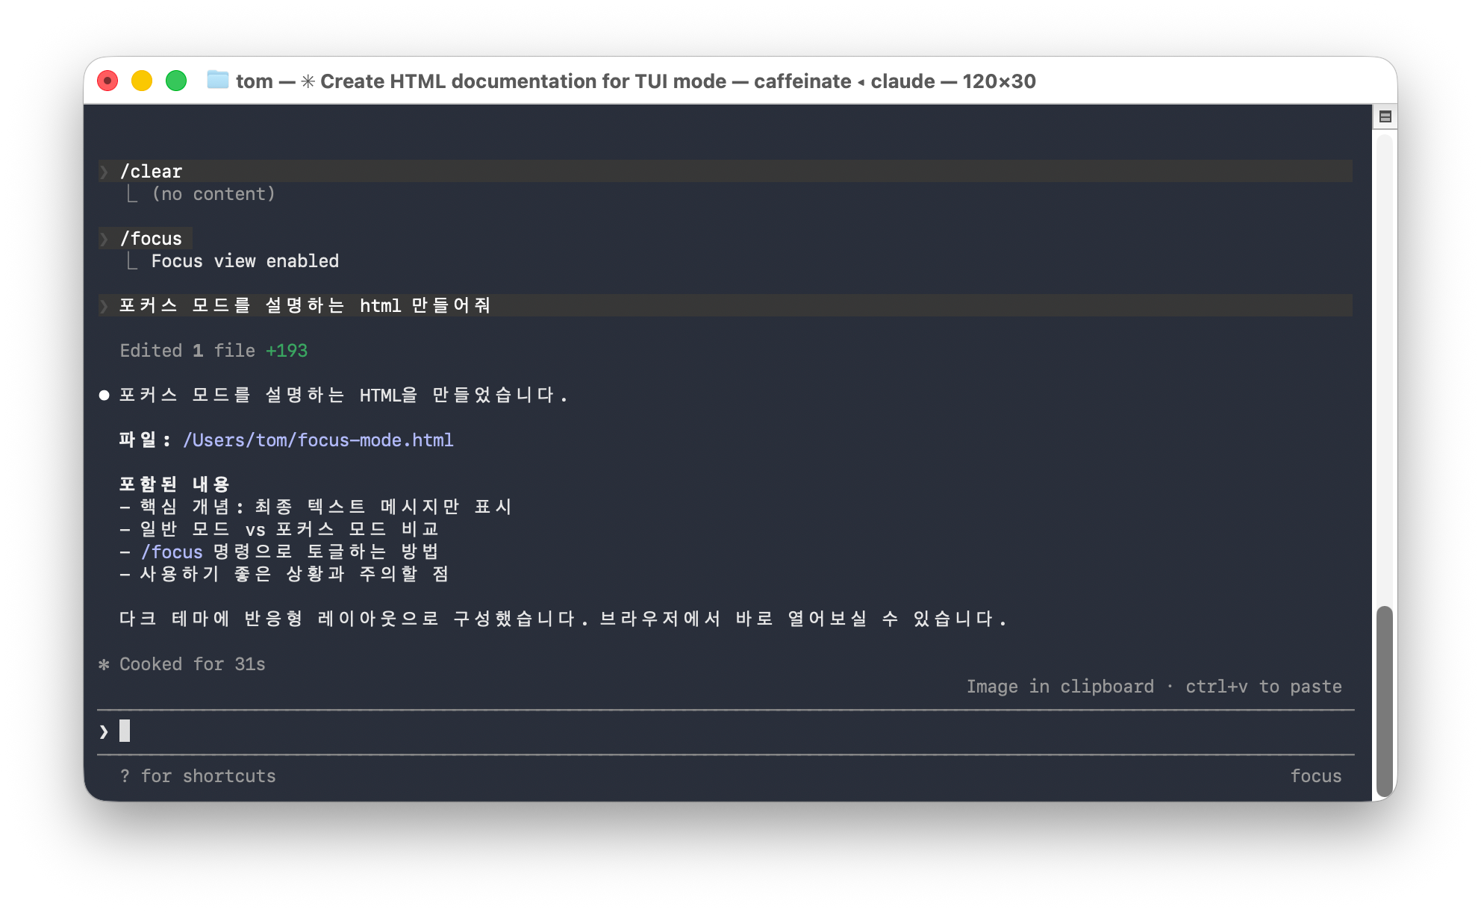The image size is (1481, 912).
Task: Click the '? for shortcuts' hint
Action: pos(198,776)
